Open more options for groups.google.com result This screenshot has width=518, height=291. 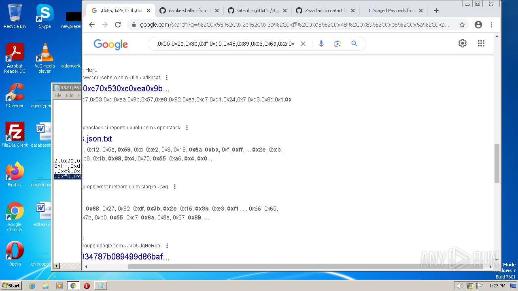point(167,246)
